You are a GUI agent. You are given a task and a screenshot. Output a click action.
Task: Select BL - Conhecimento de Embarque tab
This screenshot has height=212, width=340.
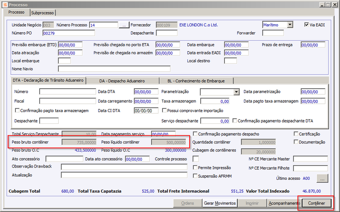196,81
